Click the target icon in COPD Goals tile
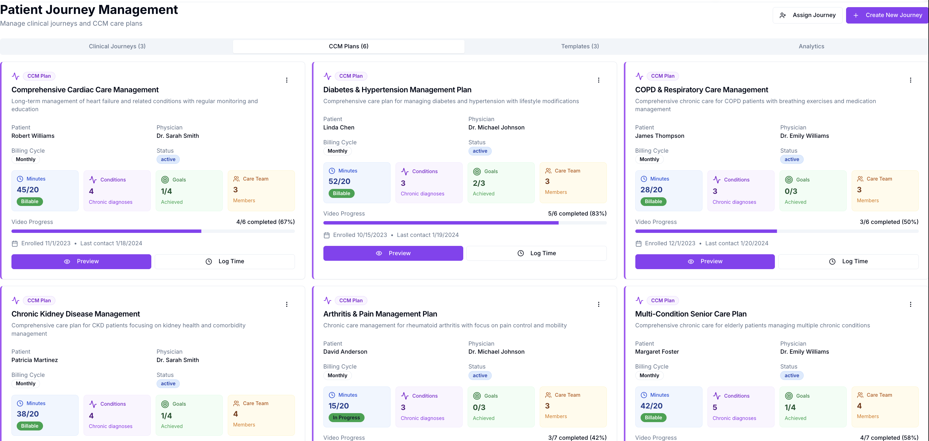929x441 pixels. tap(789, 180)
